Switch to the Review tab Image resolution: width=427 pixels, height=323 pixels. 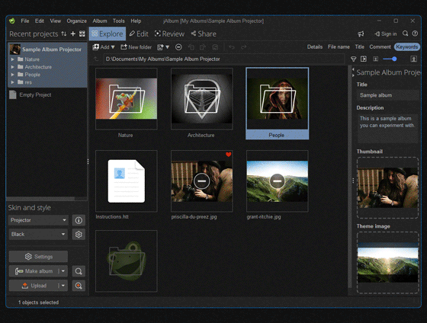point(169,34)
